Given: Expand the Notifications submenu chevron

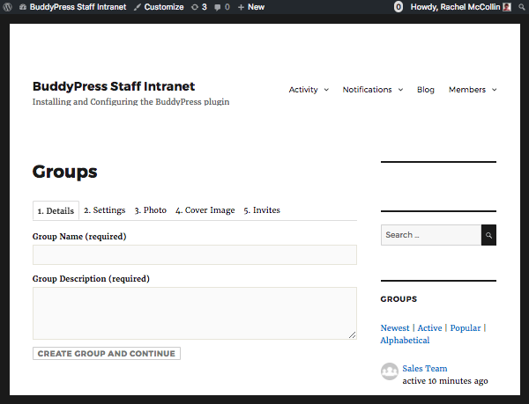Looking at the screenshot, I should [400, 90].
